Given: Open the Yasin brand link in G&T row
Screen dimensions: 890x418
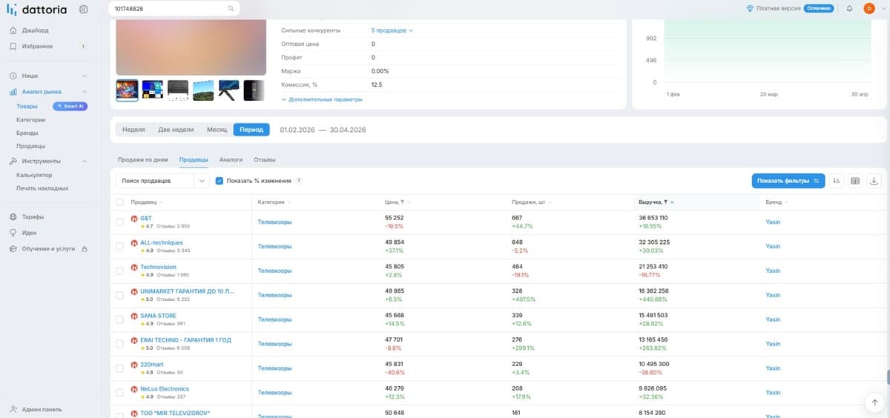Looking at the screenshot, I should coord(773,222).
